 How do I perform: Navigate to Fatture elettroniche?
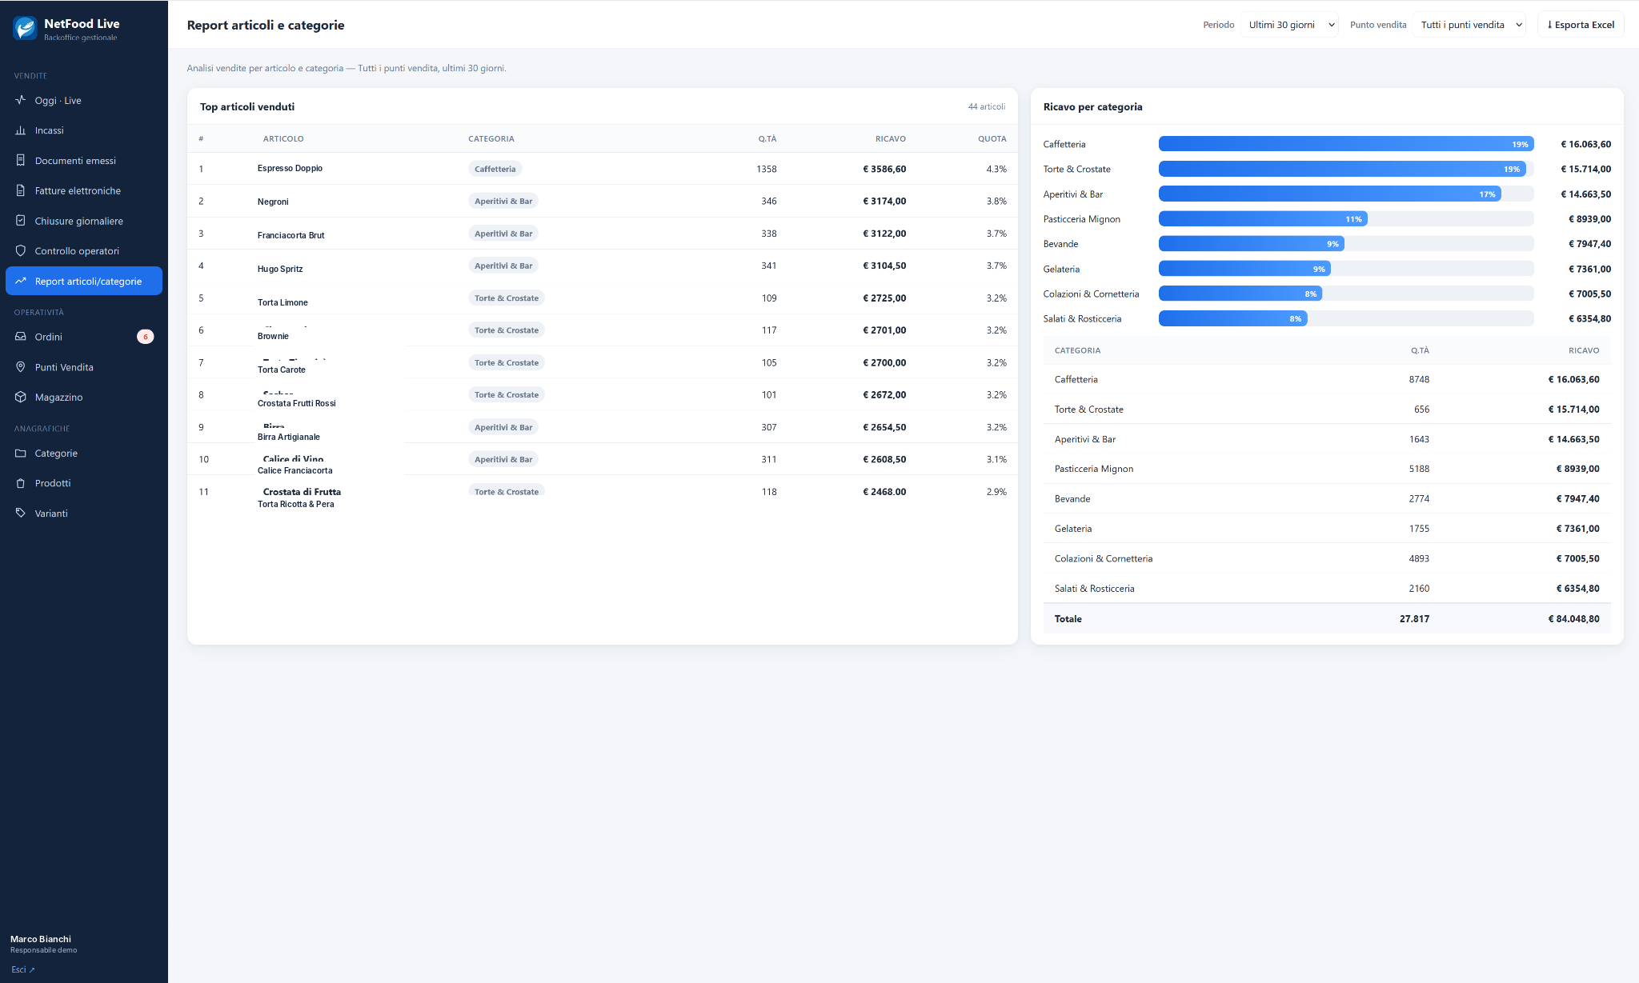tap(84, 190)
